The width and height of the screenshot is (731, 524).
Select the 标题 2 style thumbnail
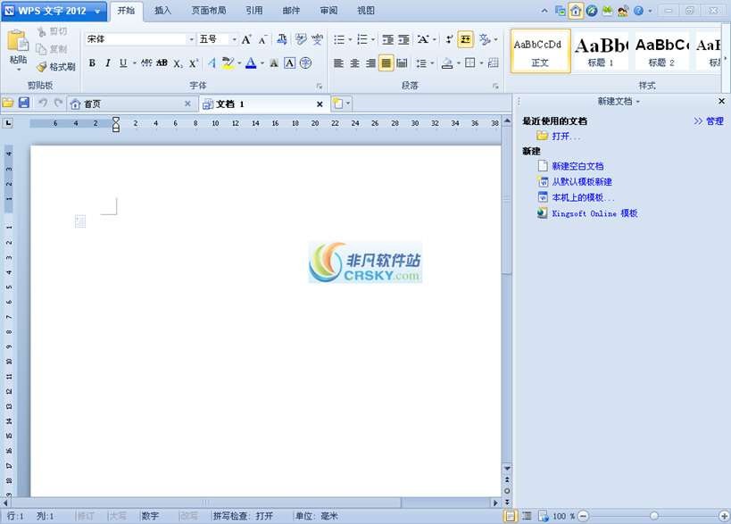(x=661, y=51)
